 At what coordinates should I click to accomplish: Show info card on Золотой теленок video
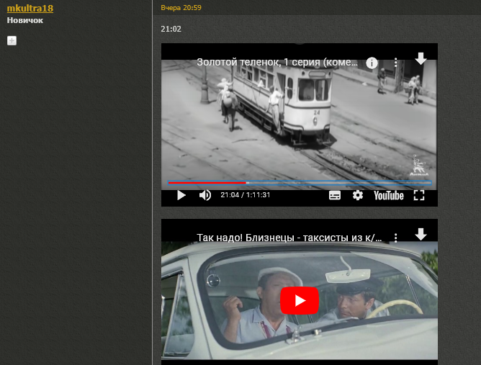[x=372, y=63]
